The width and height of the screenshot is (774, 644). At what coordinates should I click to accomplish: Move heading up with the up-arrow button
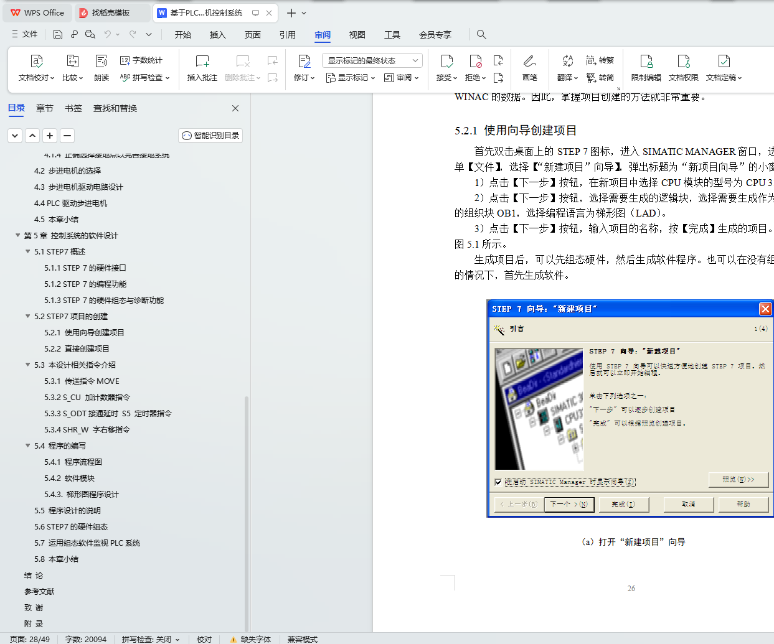click(32, 135)
